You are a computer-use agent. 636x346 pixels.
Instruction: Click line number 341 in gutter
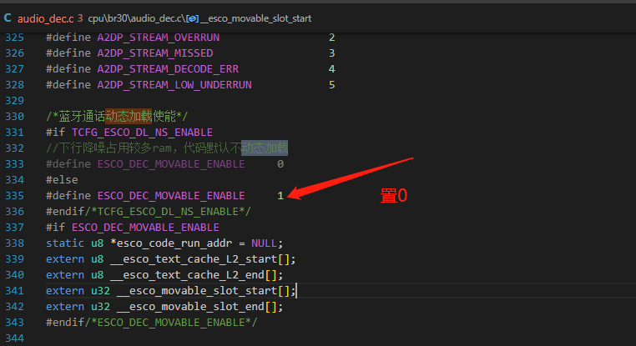14,290
